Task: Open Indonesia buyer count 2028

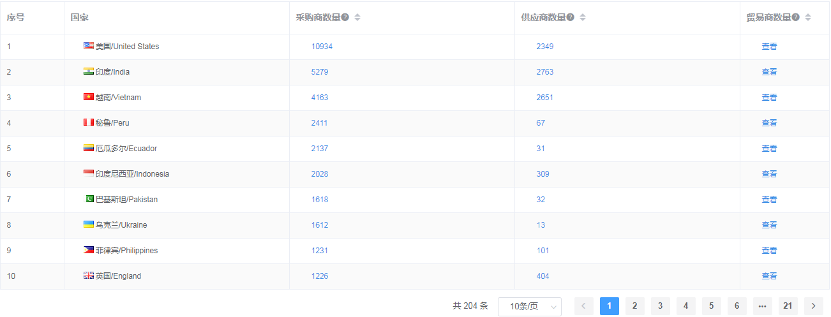Action: [320, 174]
